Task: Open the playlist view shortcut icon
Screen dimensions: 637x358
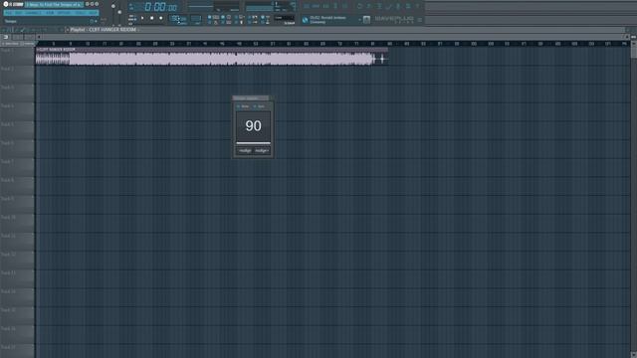Action: pos(307,7)
